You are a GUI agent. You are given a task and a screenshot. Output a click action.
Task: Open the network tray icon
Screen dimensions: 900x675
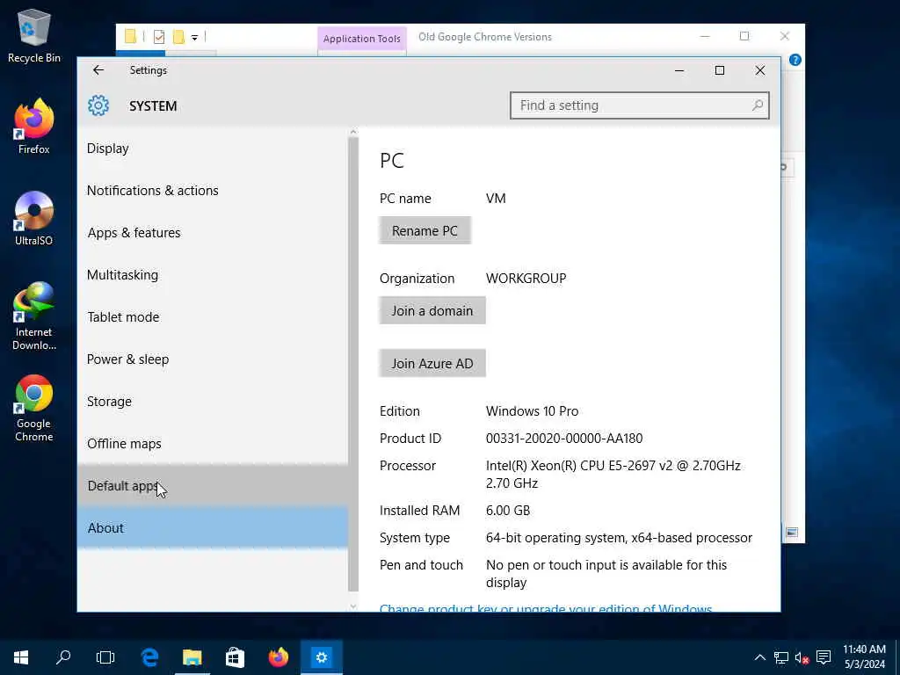tap(781, 657)
